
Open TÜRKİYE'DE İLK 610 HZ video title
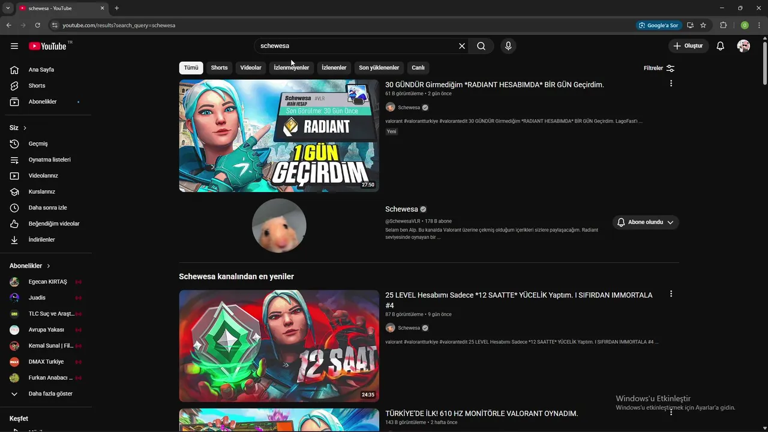click(x=481, y=413)
